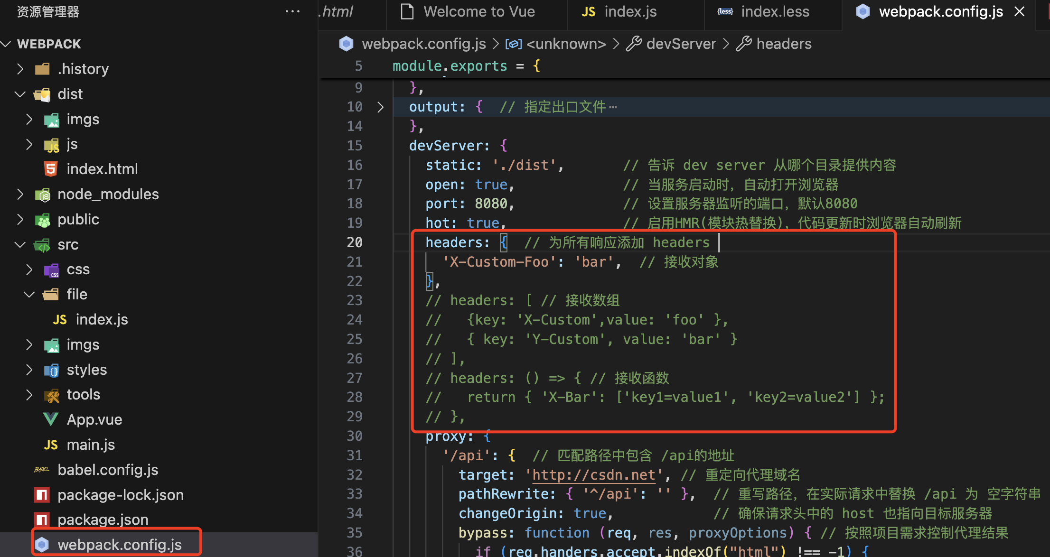Open the Explorer more actions ellipsis menu
This screenshot has width=1050, height=557.
coord(292,11)
